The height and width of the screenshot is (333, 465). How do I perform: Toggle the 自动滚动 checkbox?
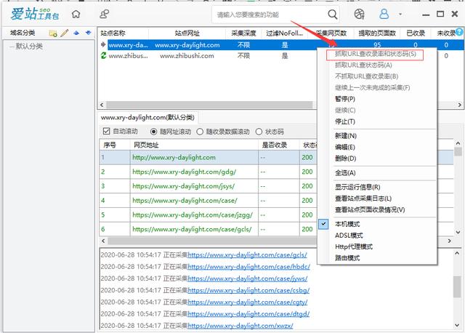coord(106,132)
